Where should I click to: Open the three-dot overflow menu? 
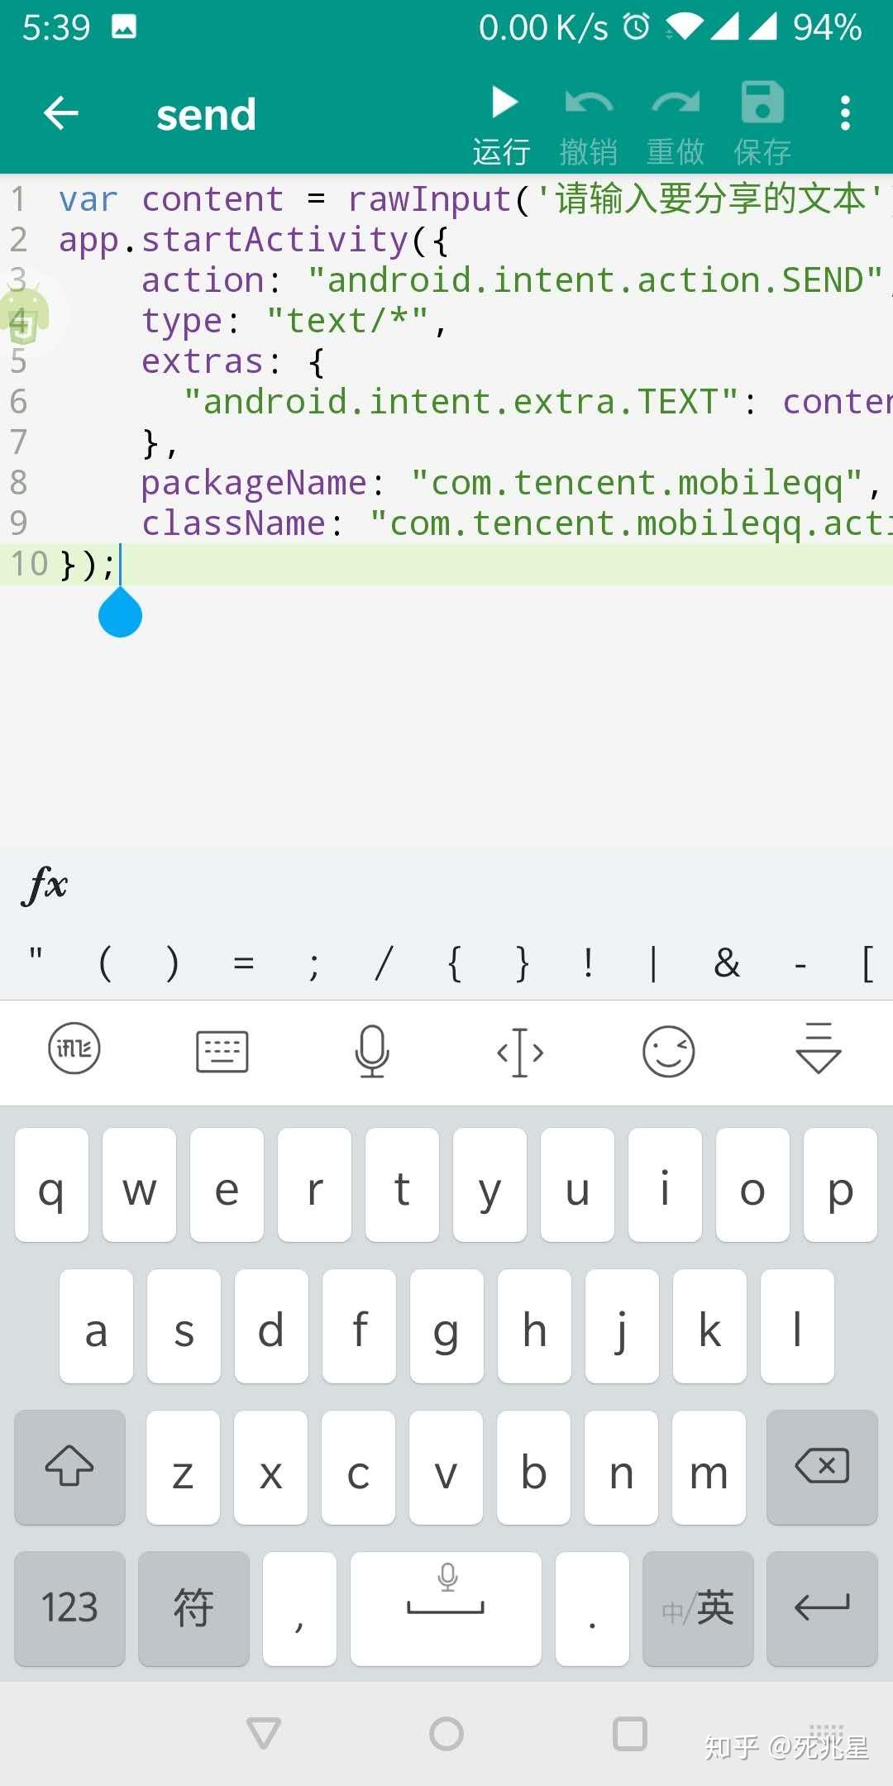[845, 113]
